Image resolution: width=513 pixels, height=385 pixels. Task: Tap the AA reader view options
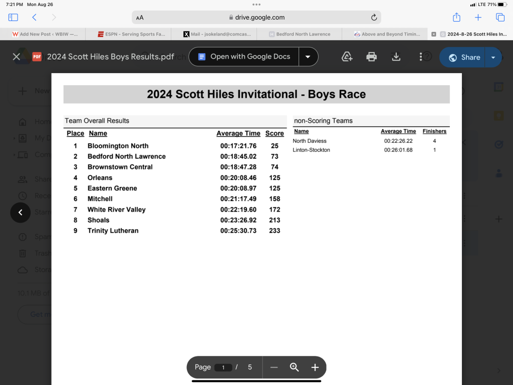[140, 18]
